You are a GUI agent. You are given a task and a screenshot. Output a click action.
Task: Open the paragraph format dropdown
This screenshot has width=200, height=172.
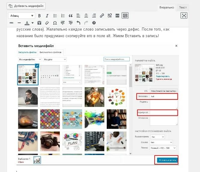[22, 16]
